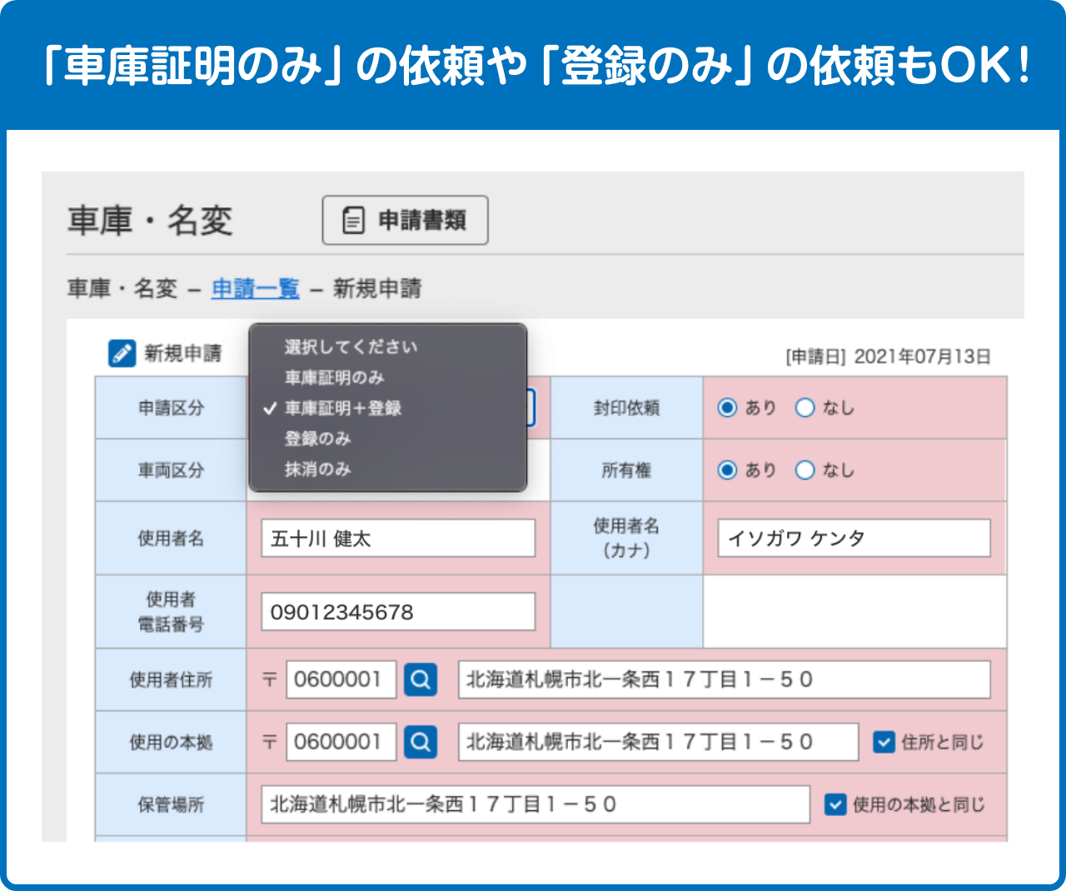This screenshot has height=891, width=1066.
Task: Click the phone field 09012345678
Action: 398,612
